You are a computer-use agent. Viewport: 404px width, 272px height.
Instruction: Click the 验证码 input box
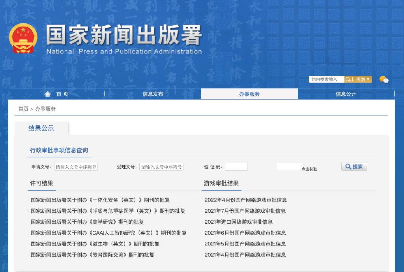(236, 166)
